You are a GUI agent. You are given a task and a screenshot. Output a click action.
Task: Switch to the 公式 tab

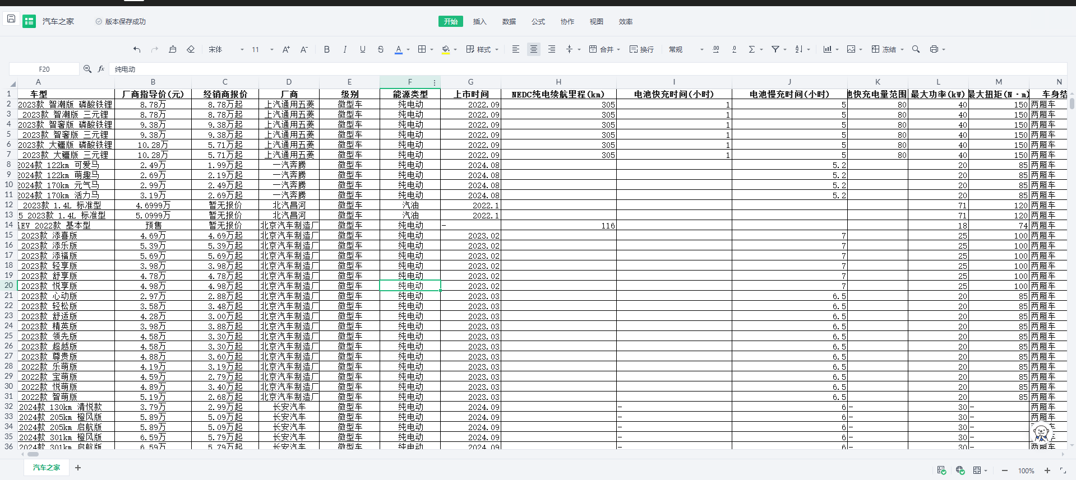click(538, 21)
